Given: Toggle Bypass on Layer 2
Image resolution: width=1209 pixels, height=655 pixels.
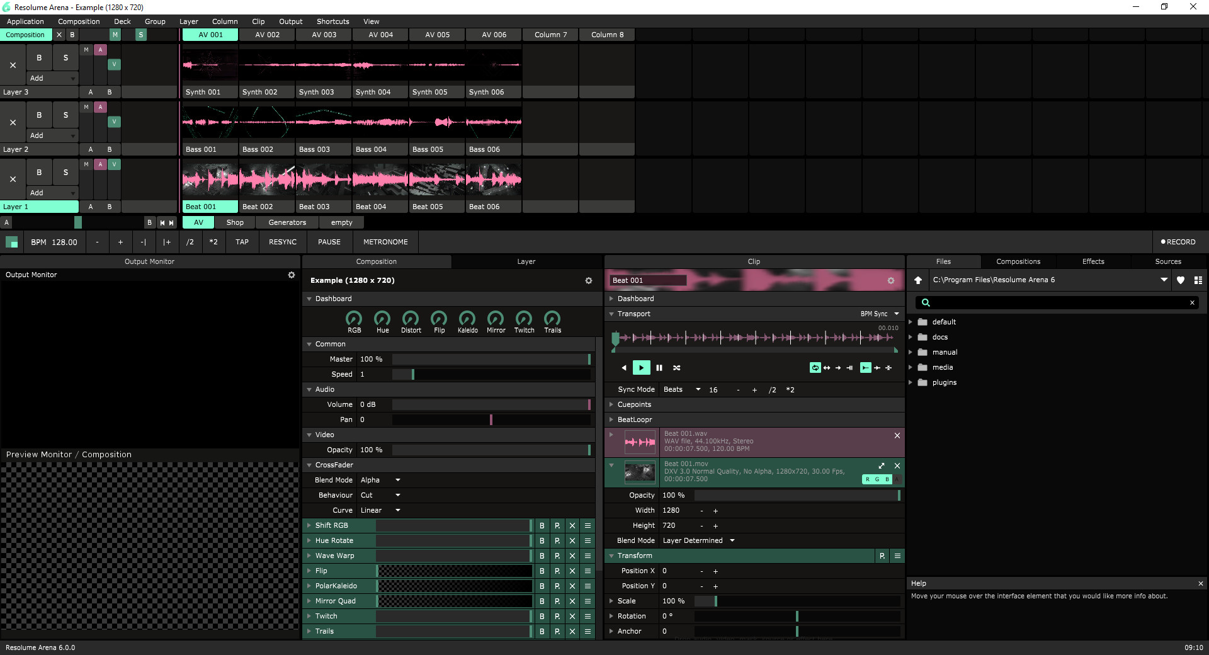Looking at the screenshot, I should point(39,115).
